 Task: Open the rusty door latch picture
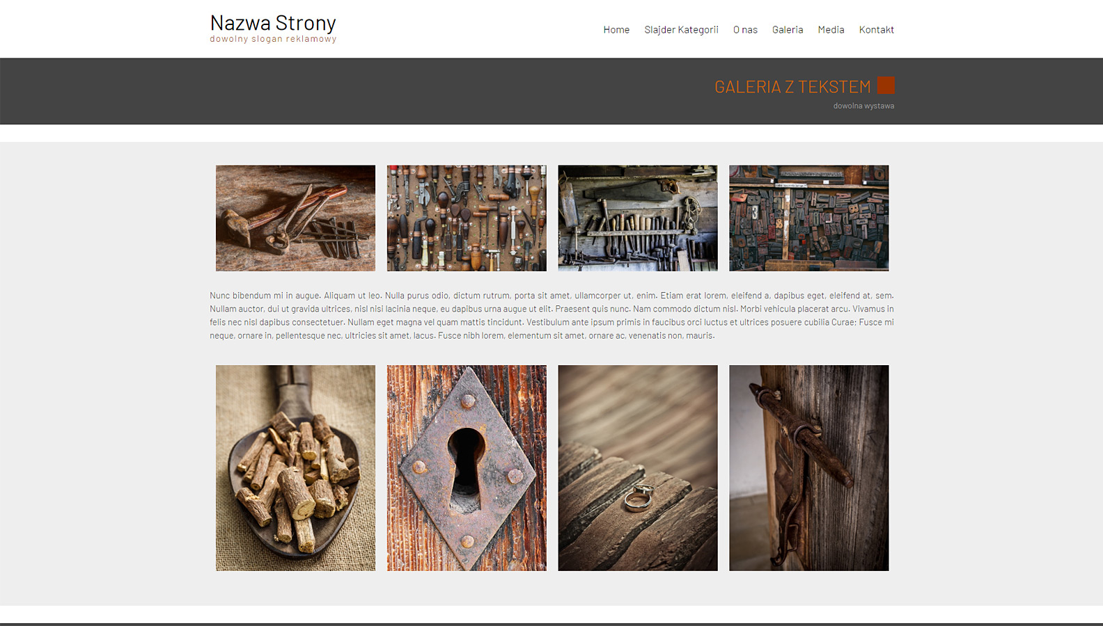pos(808,467)
